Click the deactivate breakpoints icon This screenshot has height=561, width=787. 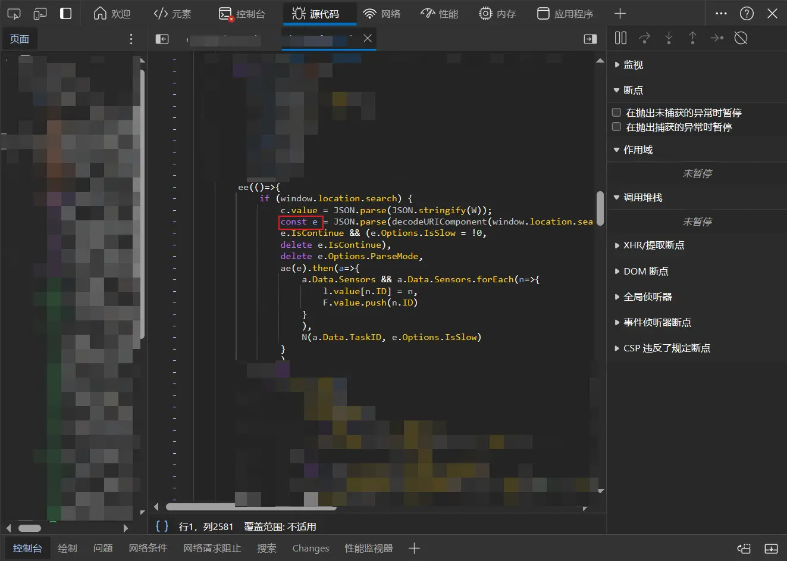pyautogui.click(x=741, y=38)
